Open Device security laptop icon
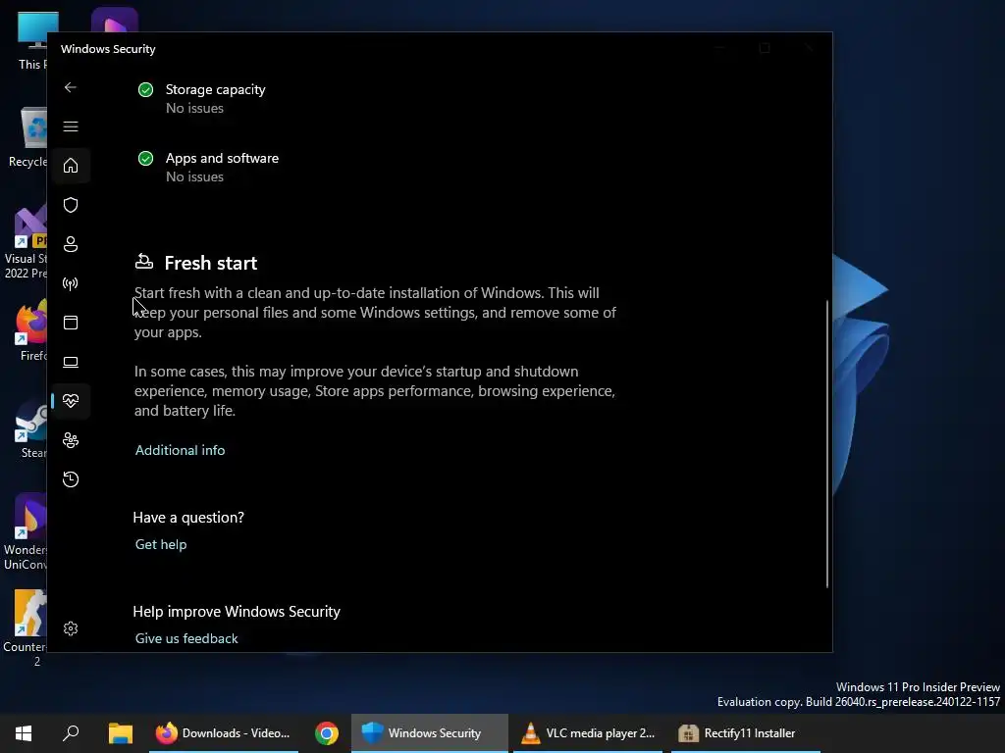1005x753 pixels. click(x=71, y=362)
